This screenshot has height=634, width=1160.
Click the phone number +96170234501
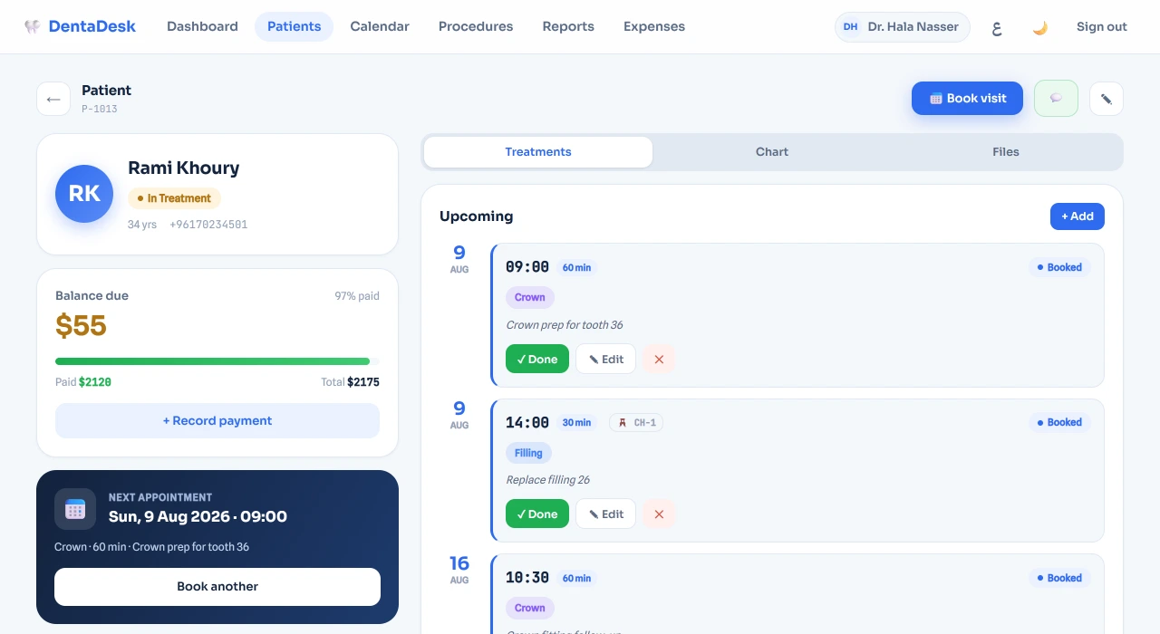(208, 225)
